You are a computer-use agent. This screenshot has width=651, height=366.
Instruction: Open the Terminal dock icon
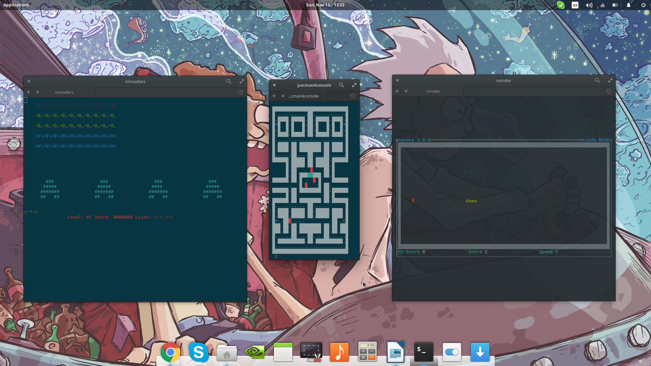pos(423,352)
